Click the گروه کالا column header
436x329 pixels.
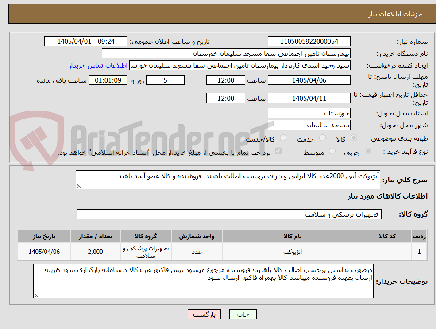click(x=146, y=237)
